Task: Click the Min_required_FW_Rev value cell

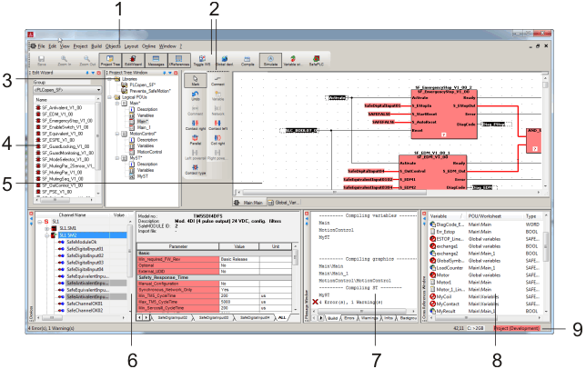Action: (239, 259)
